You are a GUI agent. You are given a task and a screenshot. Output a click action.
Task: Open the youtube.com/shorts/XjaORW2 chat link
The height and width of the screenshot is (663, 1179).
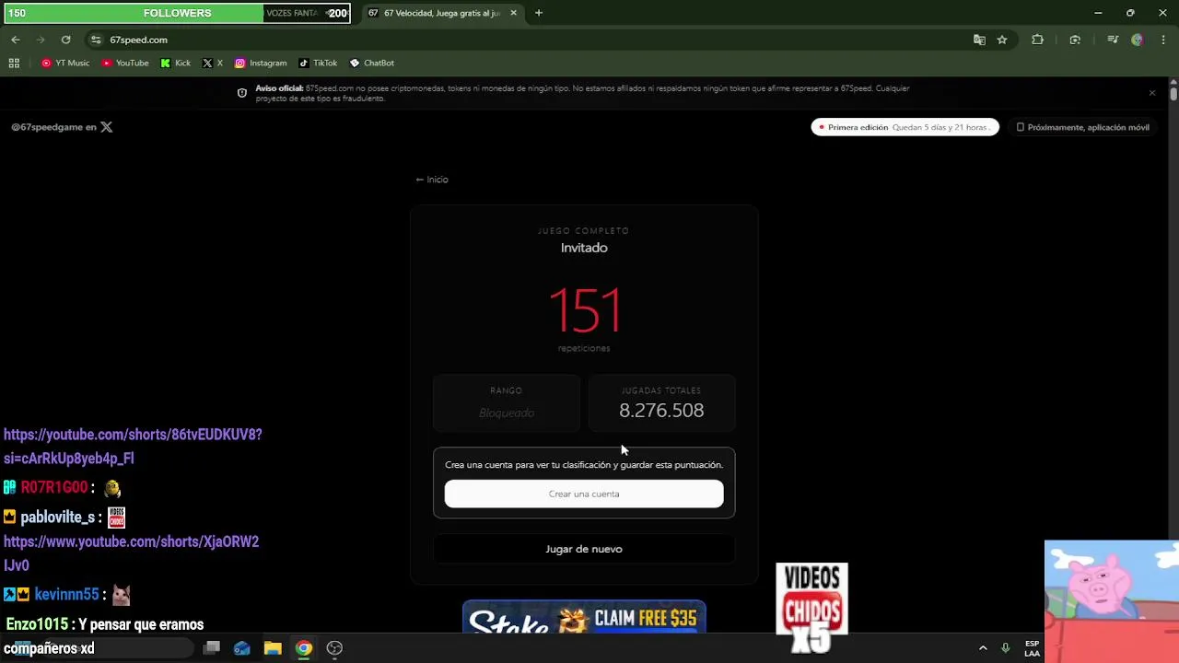131,553
